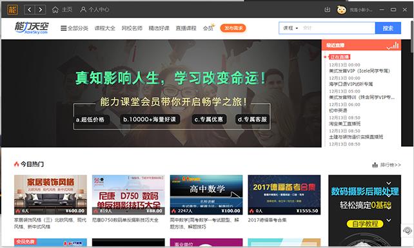Open the AbleSky 能力天空 logo
The height and width of the screenshot is (248, 414).
tap(32, 28)
